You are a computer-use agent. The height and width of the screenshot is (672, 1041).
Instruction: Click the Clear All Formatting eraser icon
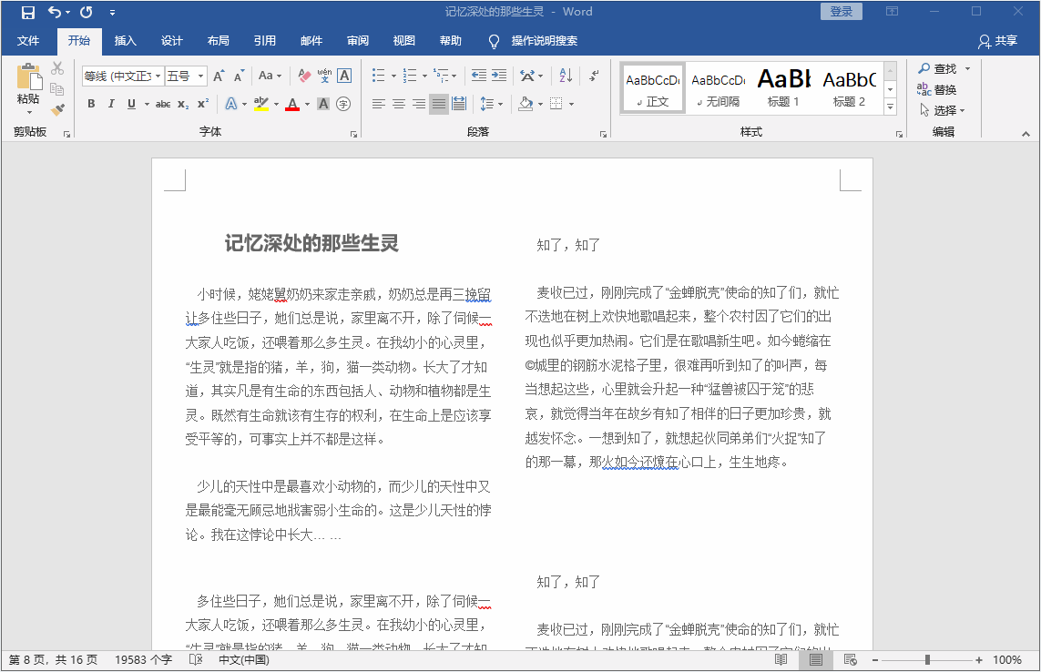(x=304, y=76)
